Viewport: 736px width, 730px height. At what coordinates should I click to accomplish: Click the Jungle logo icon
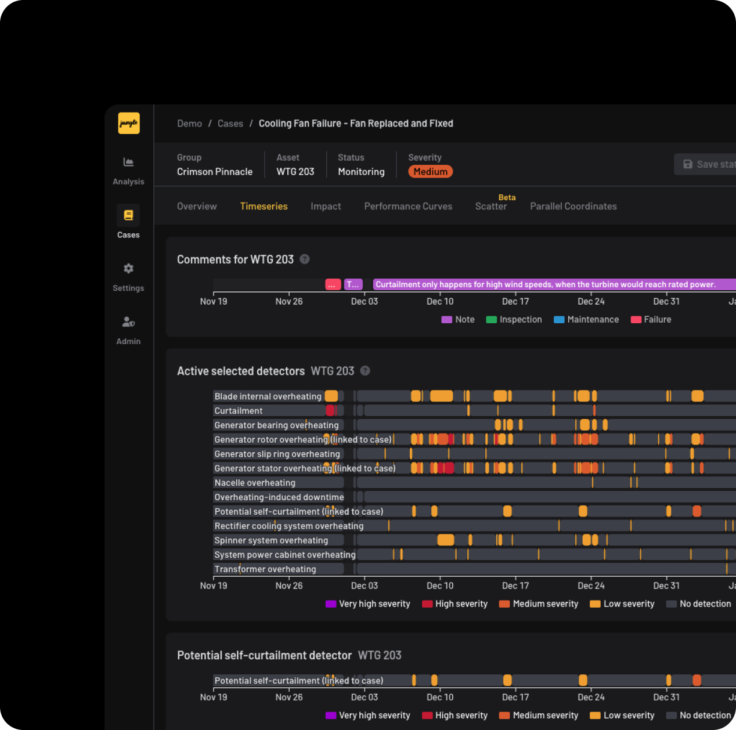[129, 123]
